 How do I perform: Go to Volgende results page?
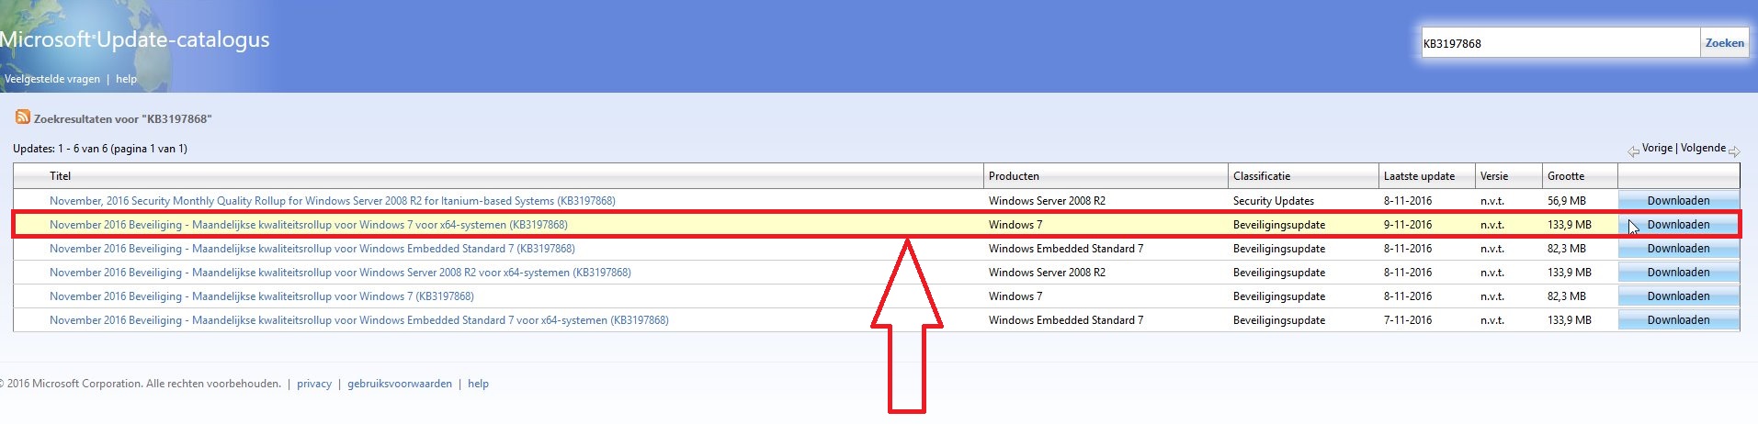click(x=1703, y=148)
